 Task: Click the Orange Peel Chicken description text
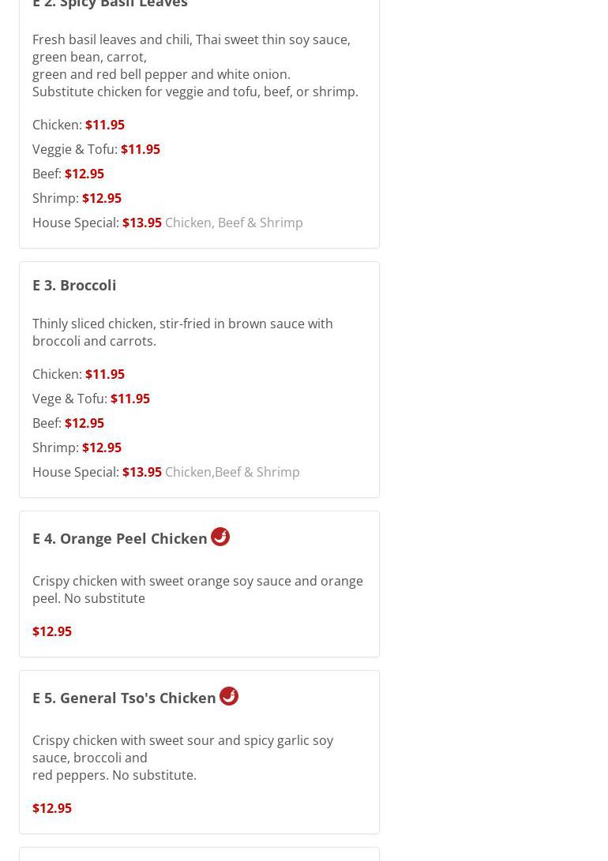point(197,590)
